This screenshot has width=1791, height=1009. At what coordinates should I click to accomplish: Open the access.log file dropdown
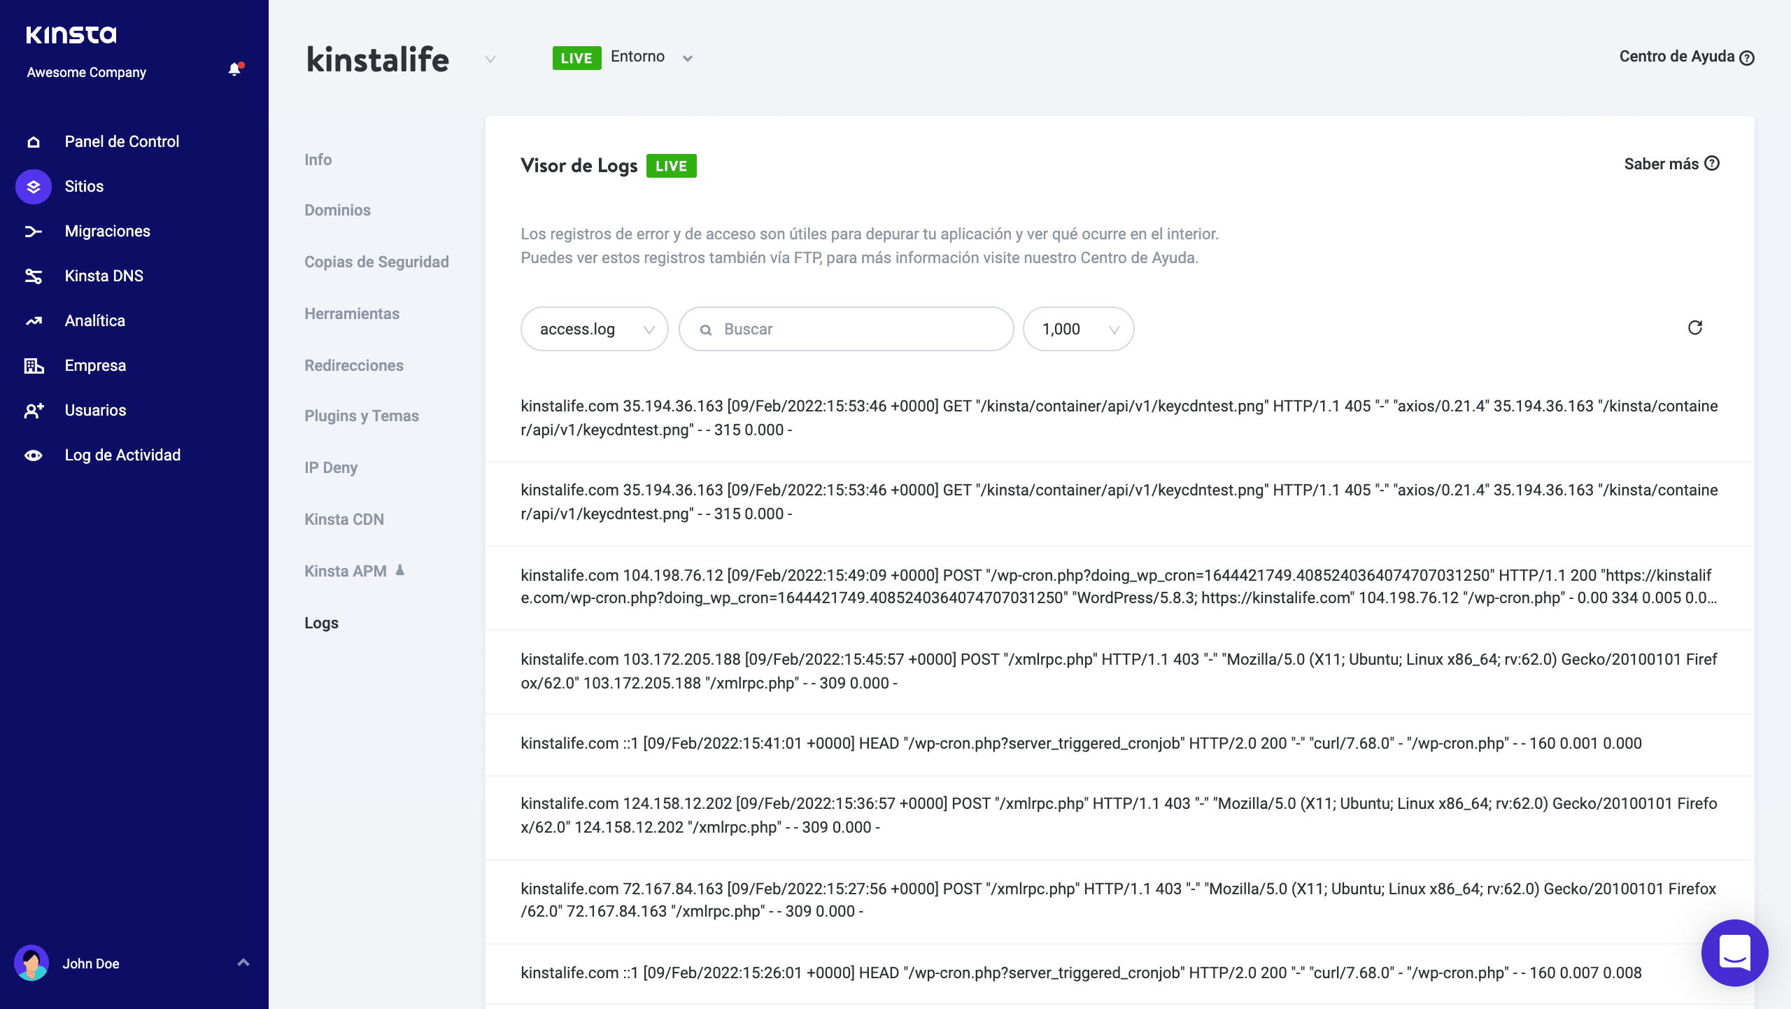[x=594, y=329]
